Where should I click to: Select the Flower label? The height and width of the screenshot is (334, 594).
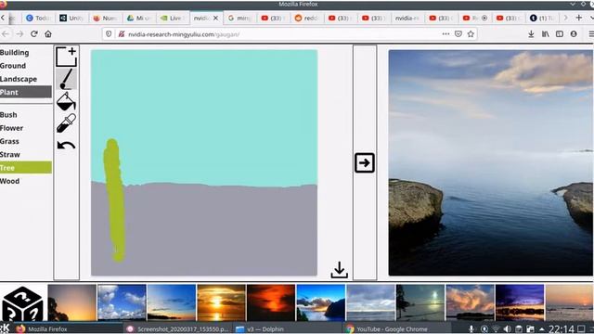point(12,128)
